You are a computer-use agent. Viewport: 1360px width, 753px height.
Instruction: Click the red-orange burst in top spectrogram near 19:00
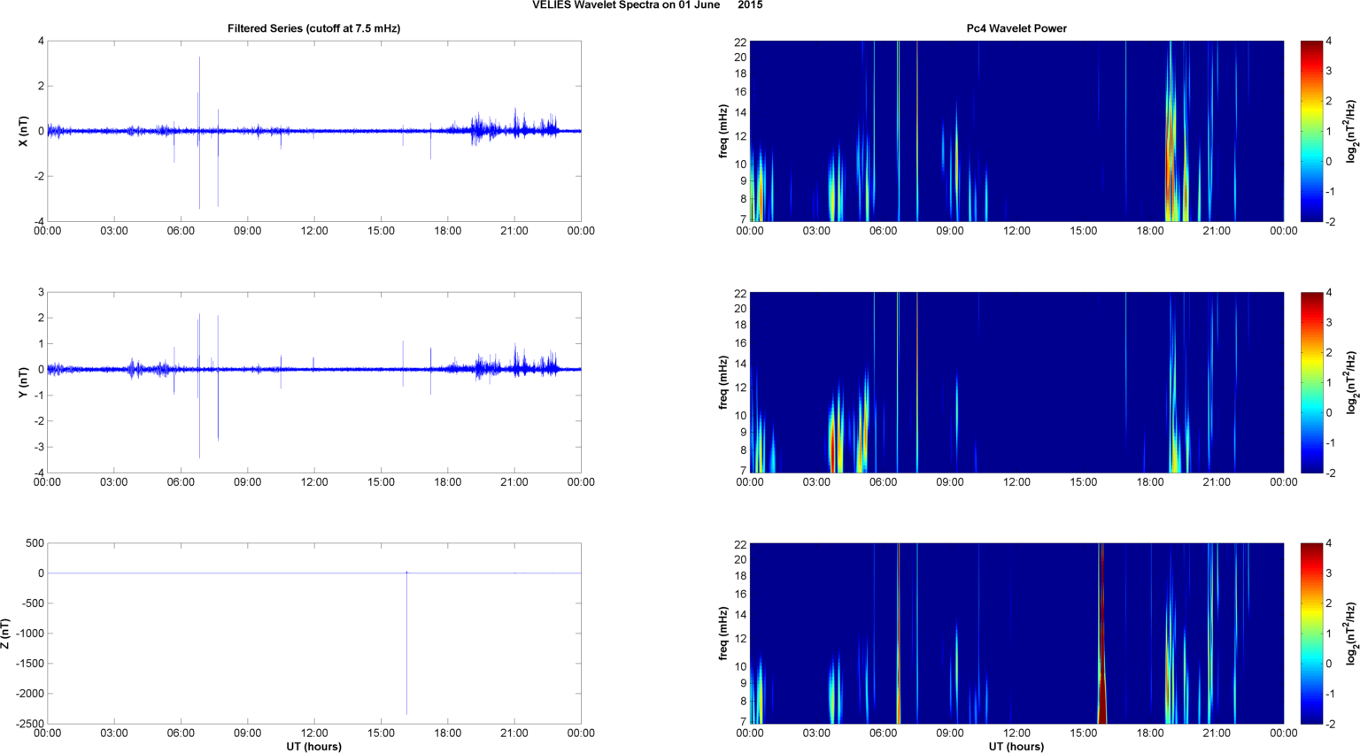click(1170, 159)
